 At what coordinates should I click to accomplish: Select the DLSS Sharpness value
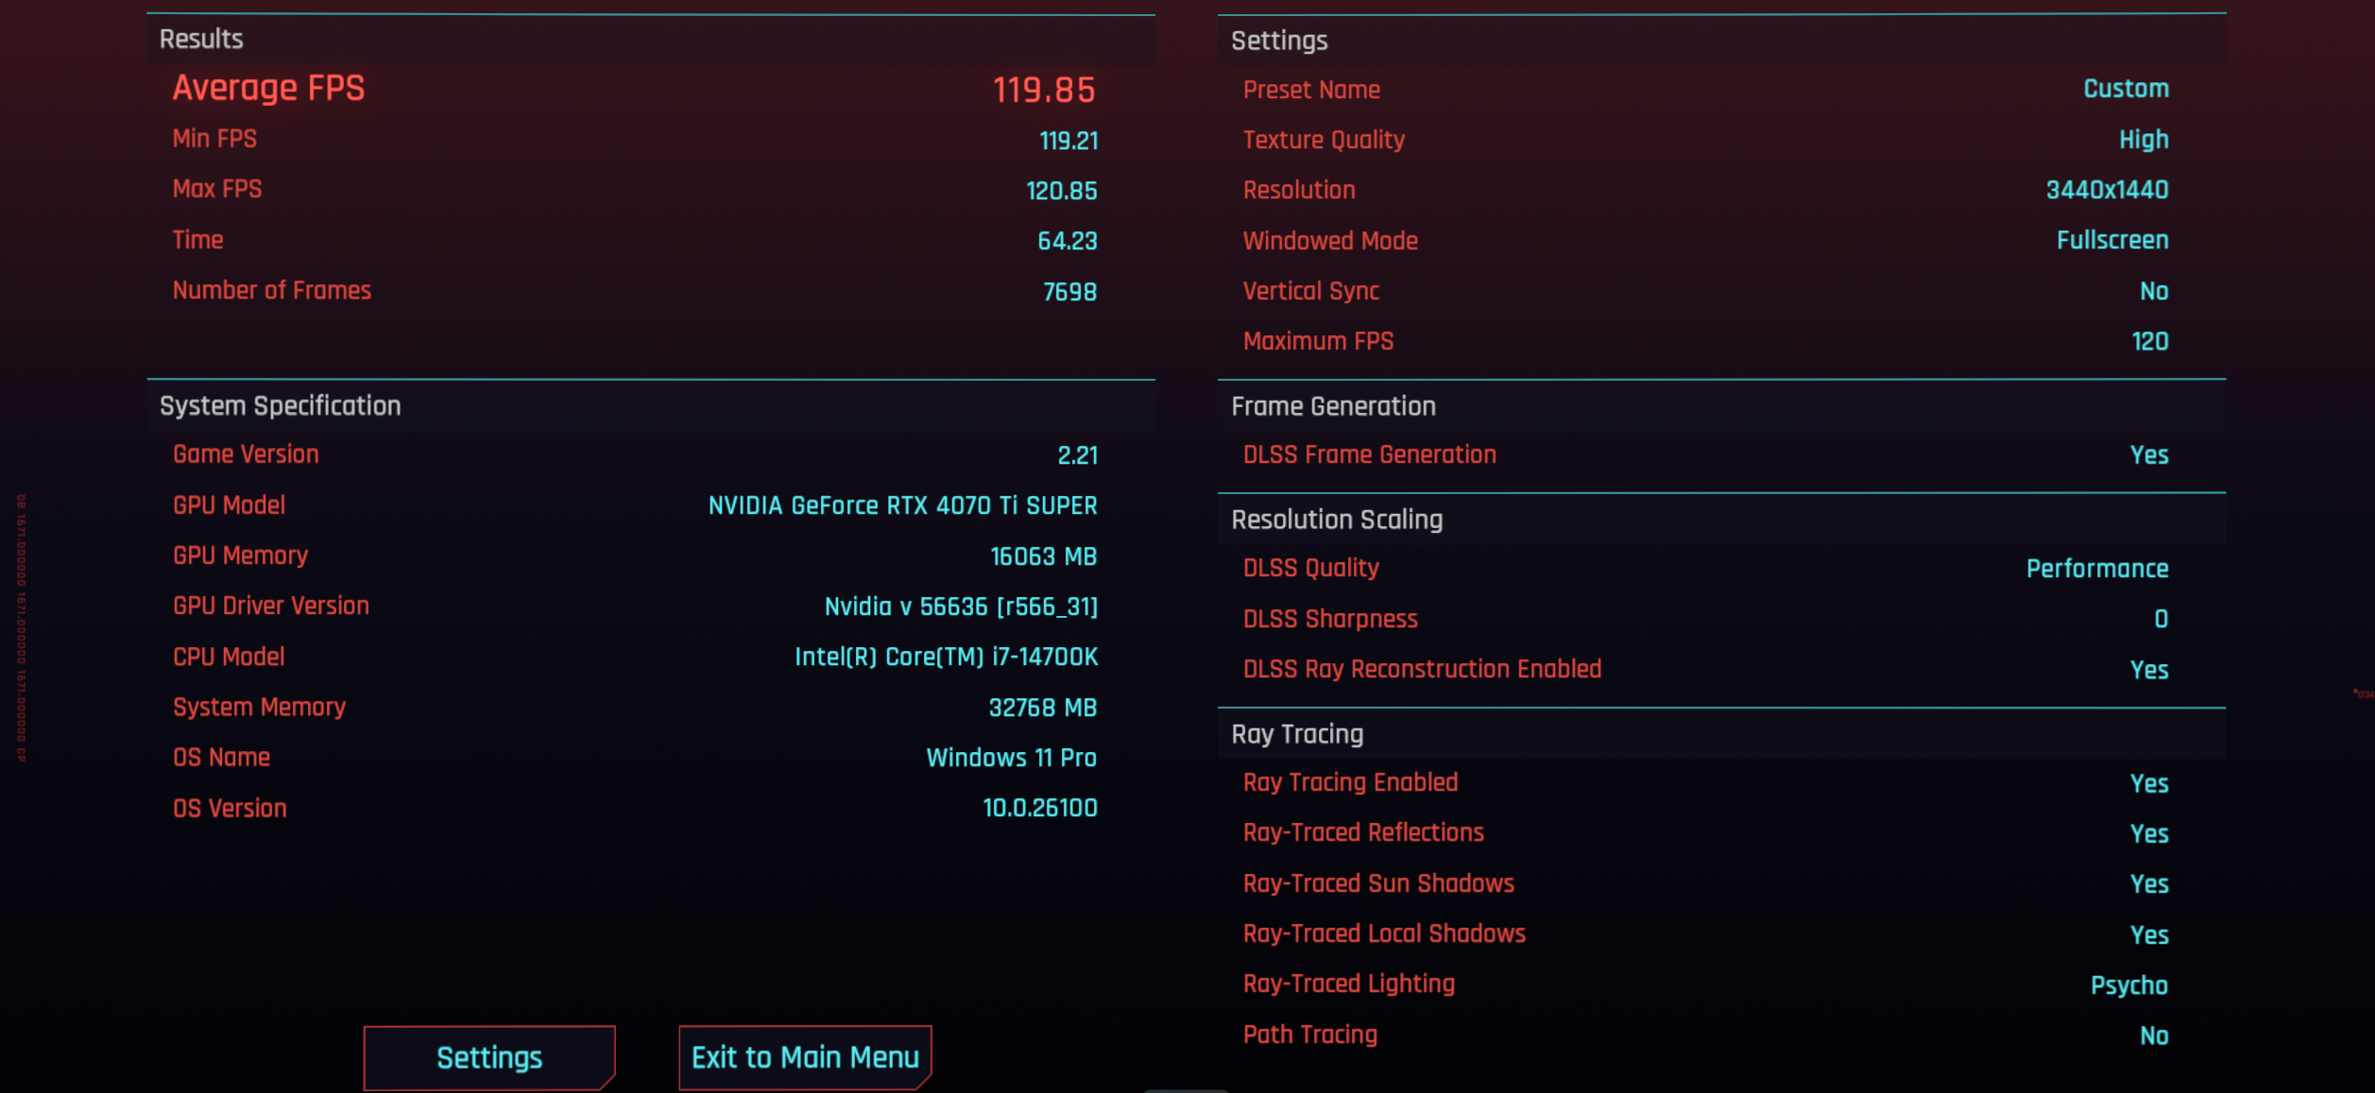2161,619
